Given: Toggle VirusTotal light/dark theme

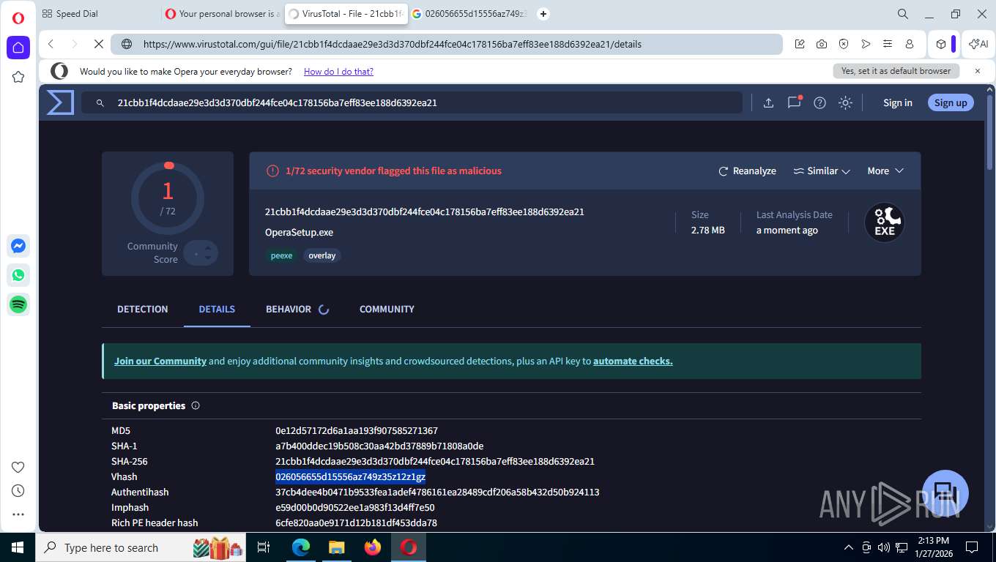Looking at the screenshot, I should (845, 102).
